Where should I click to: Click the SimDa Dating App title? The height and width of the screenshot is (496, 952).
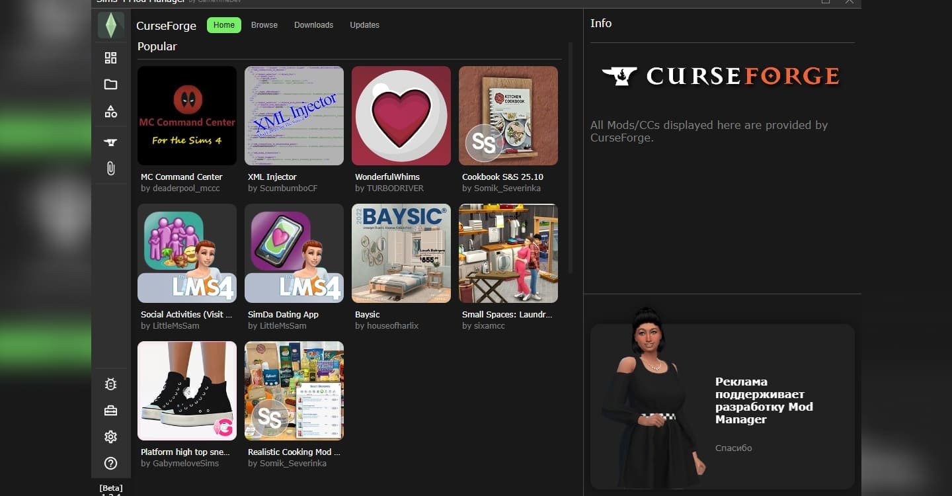[x=283, y=314]
